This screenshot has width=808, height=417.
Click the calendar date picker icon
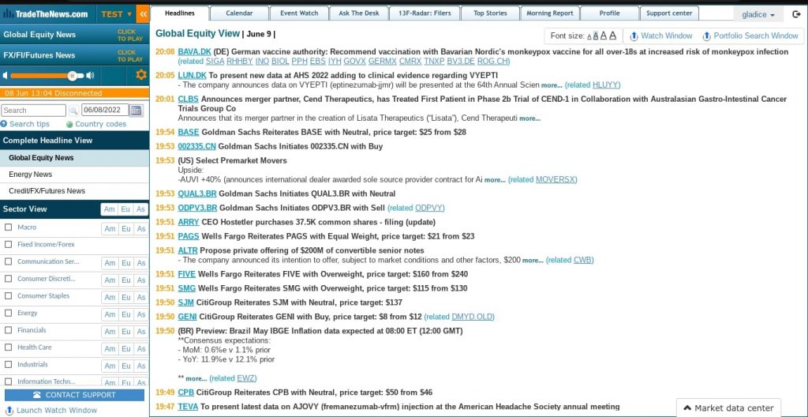tap(136, 110)
